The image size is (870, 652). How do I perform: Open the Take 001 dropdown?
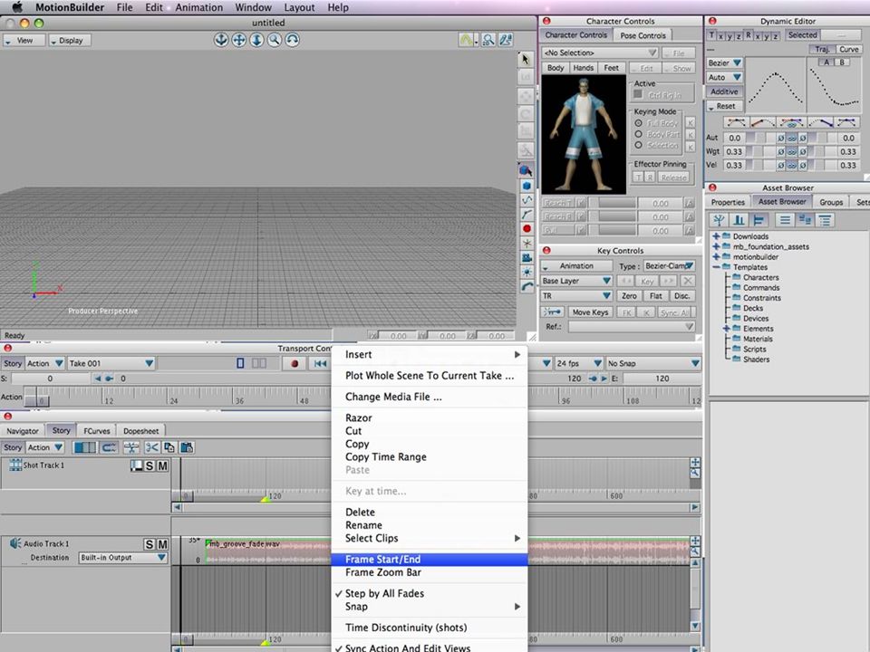click(x=111, y=364)
